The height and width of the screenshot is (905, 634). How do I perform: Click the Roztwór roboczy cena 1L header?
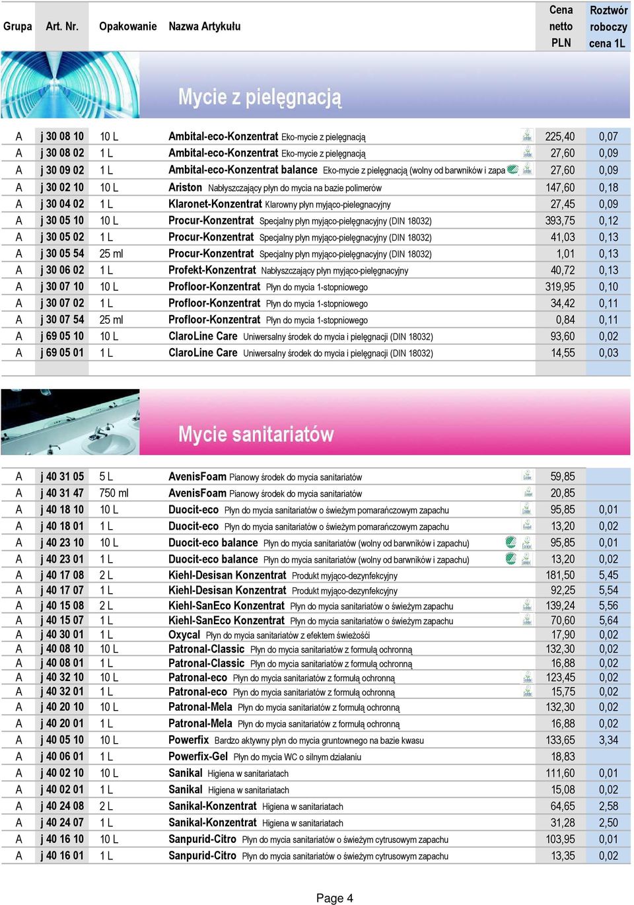click(608, 26)
